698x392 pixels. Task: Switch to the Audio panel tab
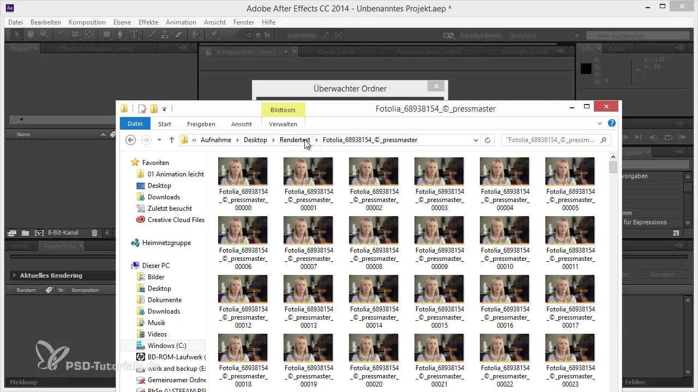pyautogui.click(x=617, y=48)
